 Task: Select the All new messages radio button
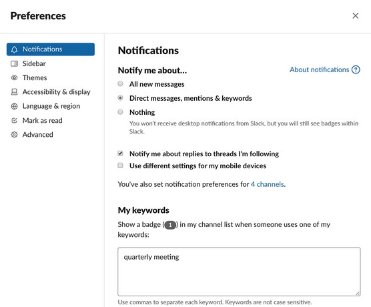click(x=120, y=83)
